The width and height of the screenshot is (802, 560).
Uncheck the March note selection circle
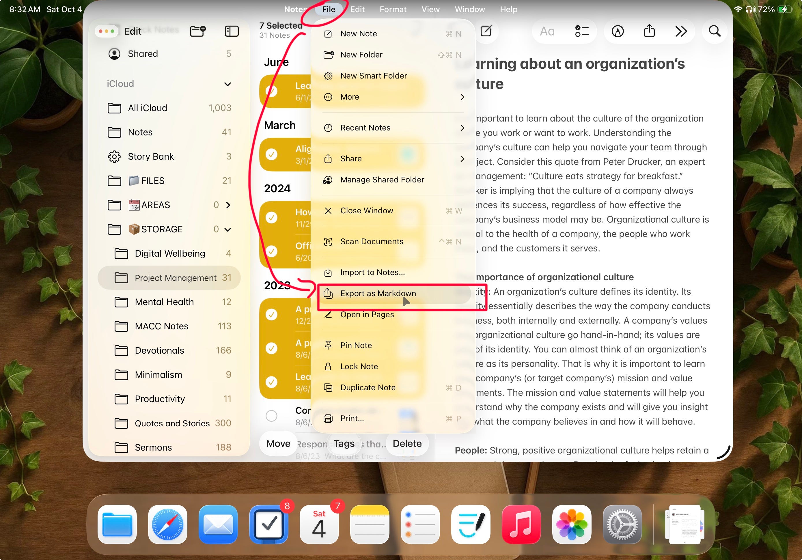pyautogui.click(x=271, y=154)
